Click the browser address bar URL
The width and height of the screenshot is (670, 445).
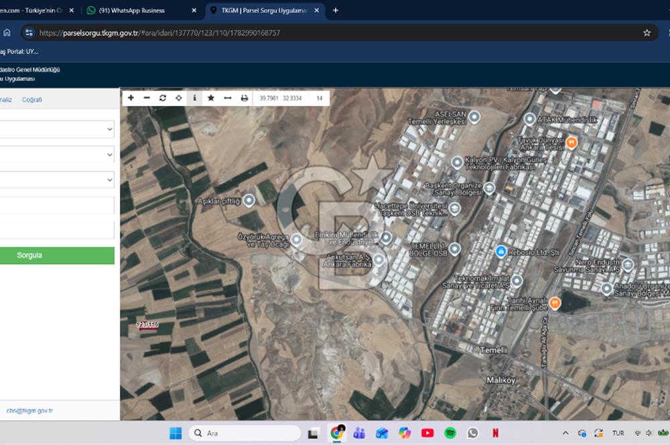(160, 33)
